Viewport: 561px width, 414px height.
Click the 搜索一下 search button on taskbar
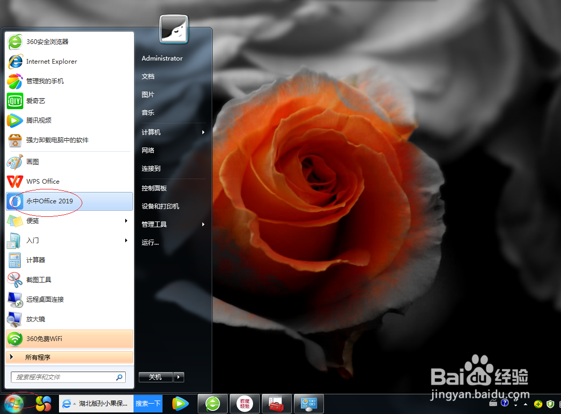(148, 404)
